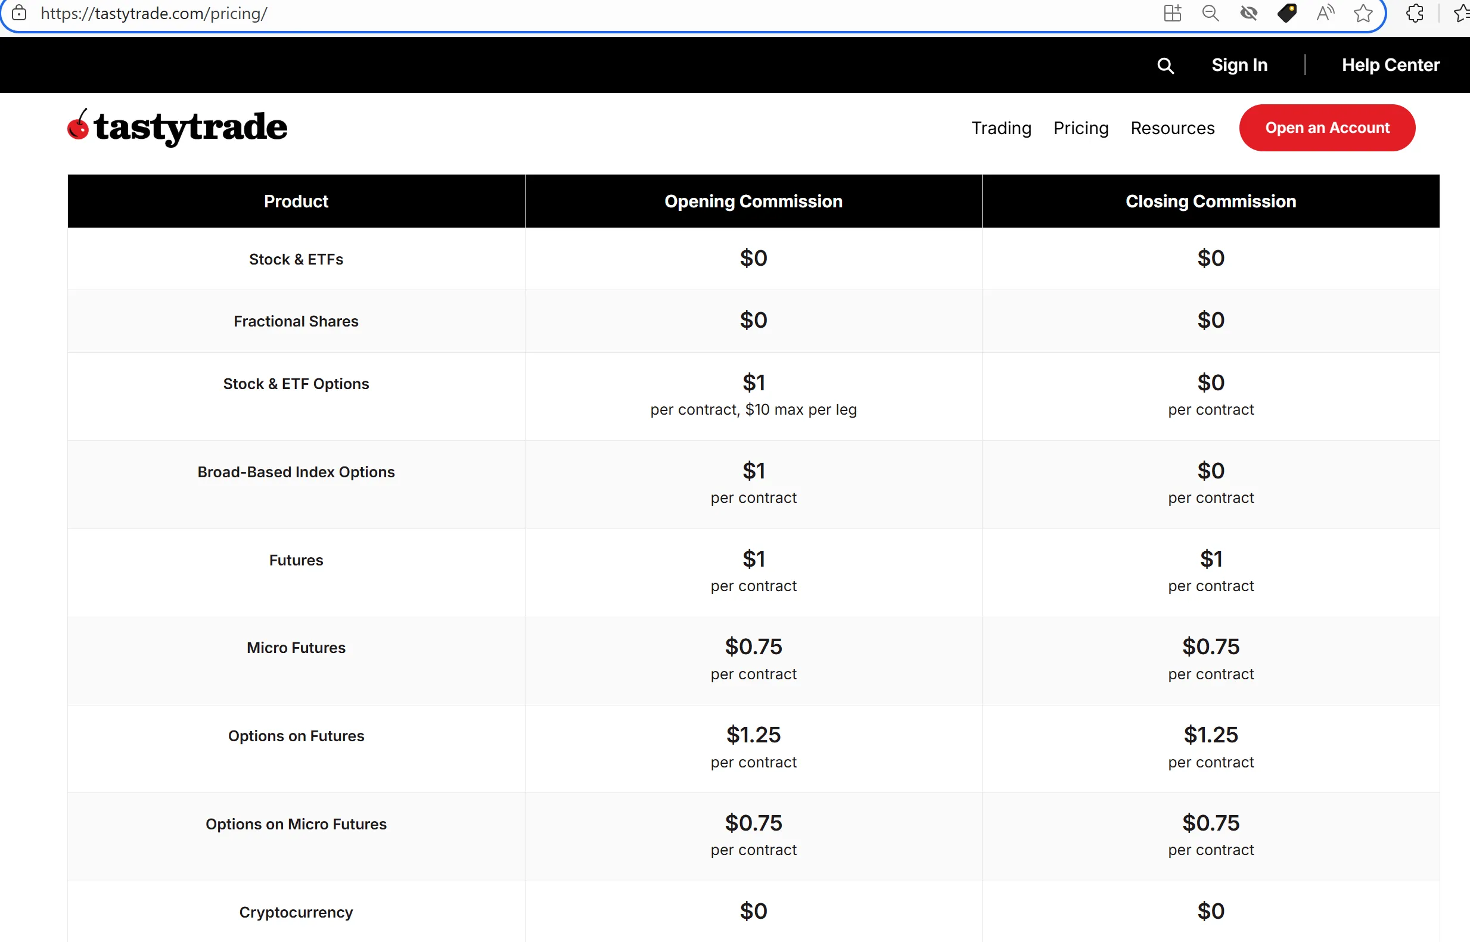The height and width of the screenshot is (942, 1470).
Task: Click the Opening Commission column header
Action: 753,201
